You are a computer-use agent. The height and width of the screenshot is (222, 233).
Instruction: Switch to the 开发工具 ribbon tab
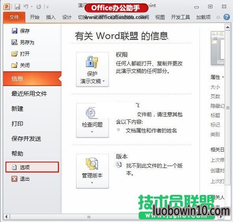[181, 17]
